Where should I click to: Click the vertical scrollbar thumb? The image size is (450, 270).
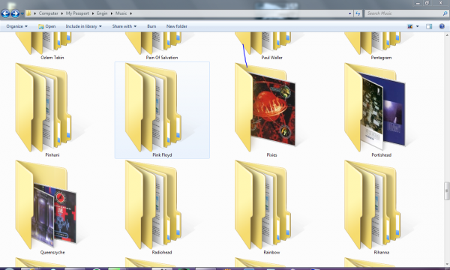pyautogui.click(x=447, y=190)
